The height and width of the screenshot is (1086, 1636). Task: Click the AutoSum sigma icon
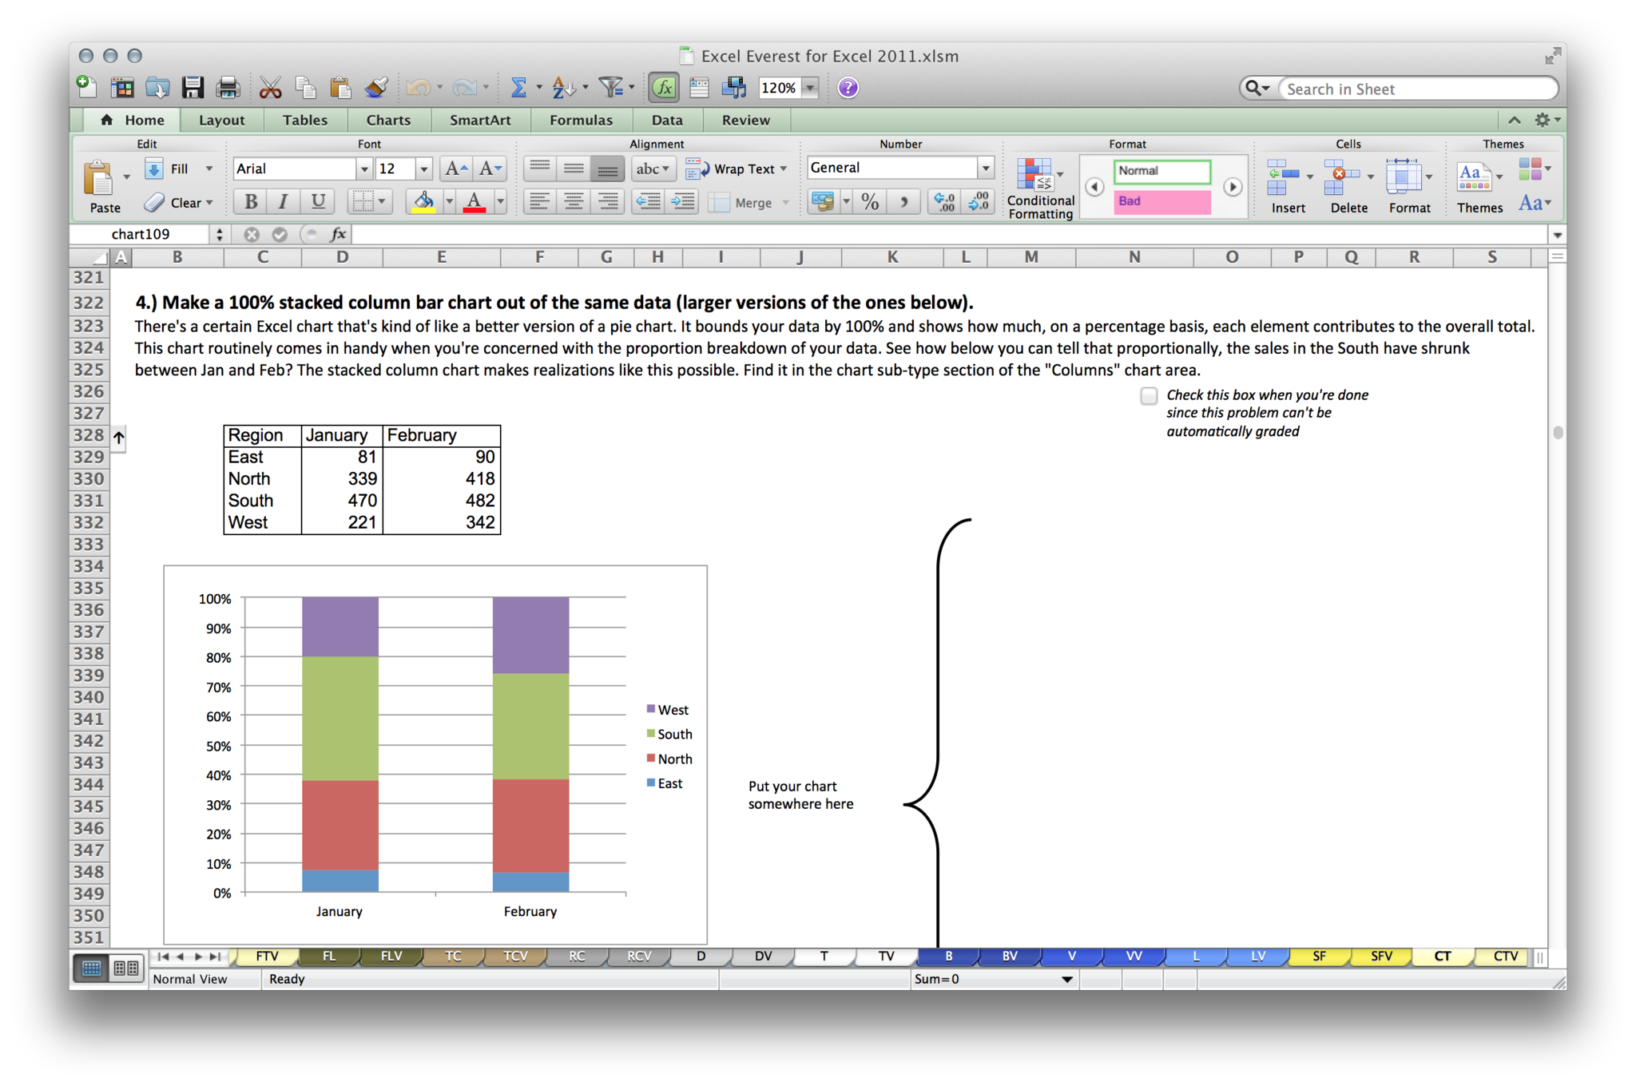point(518,88)
